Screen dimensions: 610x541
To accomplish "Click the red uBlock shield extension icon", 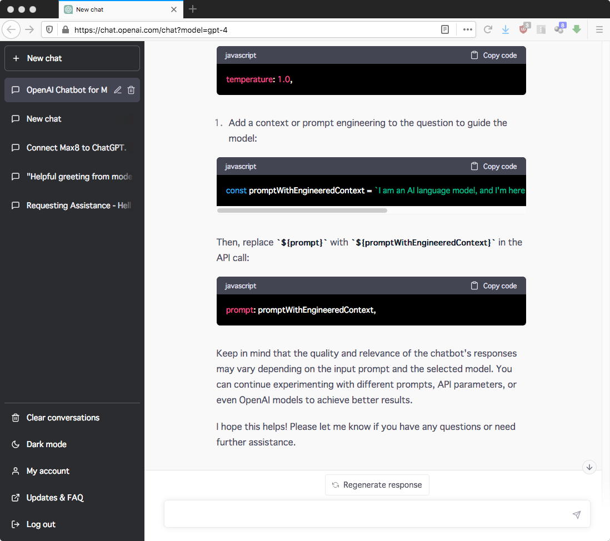I will [x=524, y=29].
